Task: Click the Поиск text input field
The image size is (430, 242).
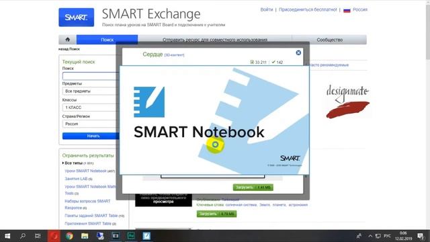Action: coord(91,76)
